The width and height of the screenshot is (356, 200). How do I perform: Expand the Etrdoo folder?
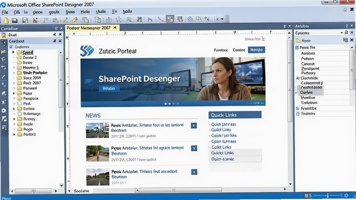pyautogui.click(x=14, y=108)
